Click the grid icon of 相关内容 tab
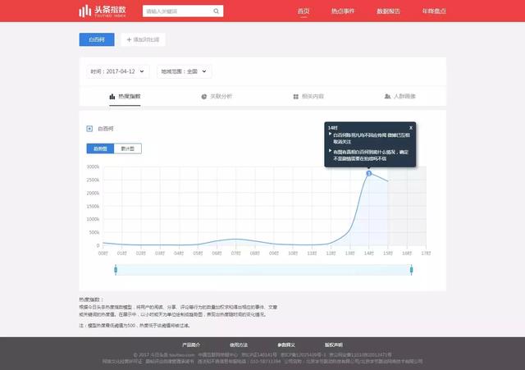Image resolution: width=525 pixels, height=370 pixels. click(x=295, y=97)
